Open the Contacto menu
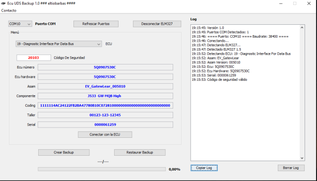317x181 pixels. pyautogui.click(x=9, y=10)
